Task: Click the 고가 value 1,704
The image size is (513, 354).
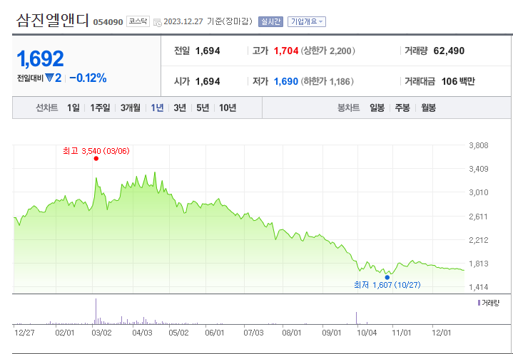Action: coord(286,51)
